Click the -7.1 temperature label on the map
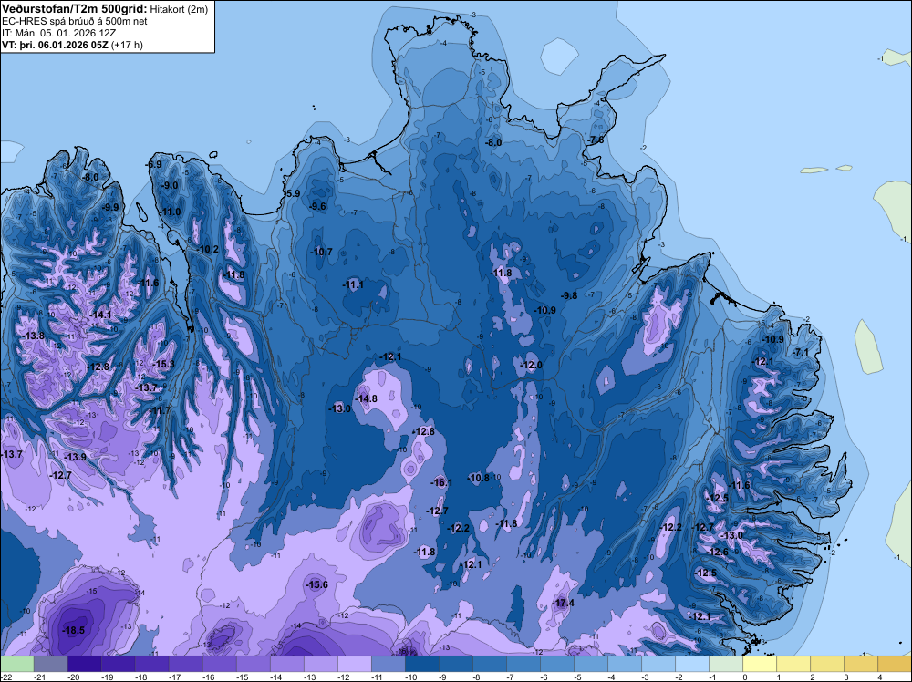Viewport: 912px width, 682px height. (x=801, y=352)
